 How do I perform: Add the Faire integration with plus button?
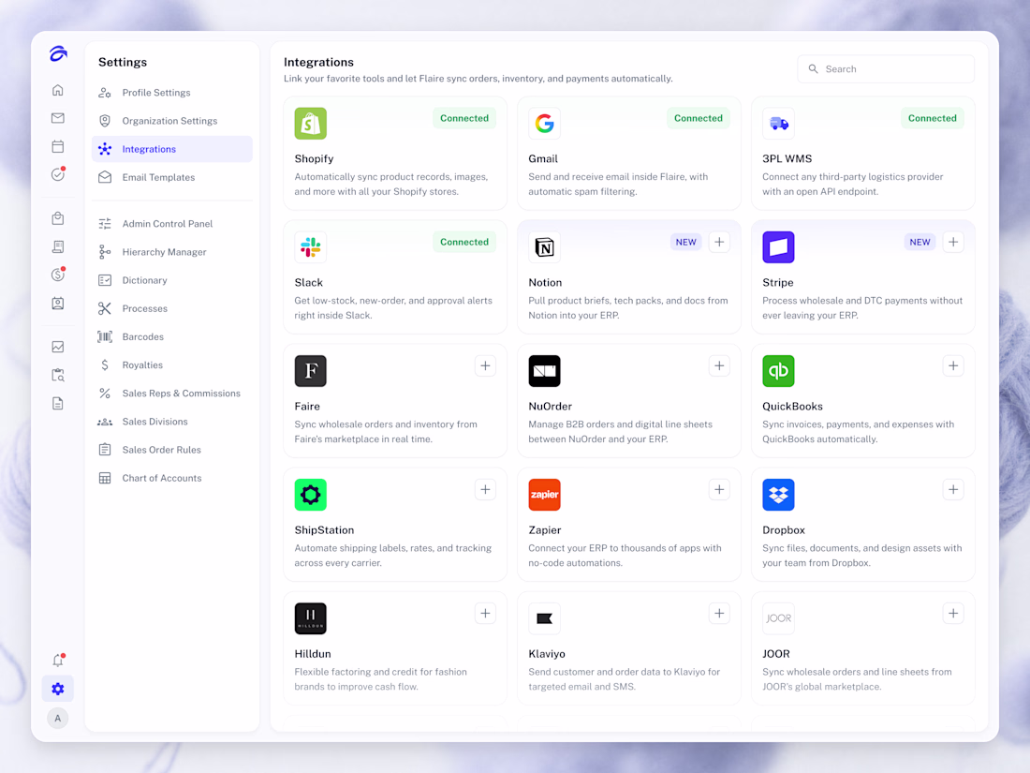pos(485,365)
